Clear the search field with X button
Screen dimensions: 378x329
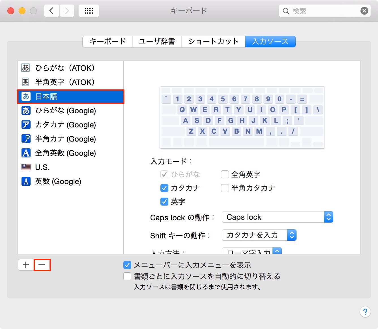point(364,11)
